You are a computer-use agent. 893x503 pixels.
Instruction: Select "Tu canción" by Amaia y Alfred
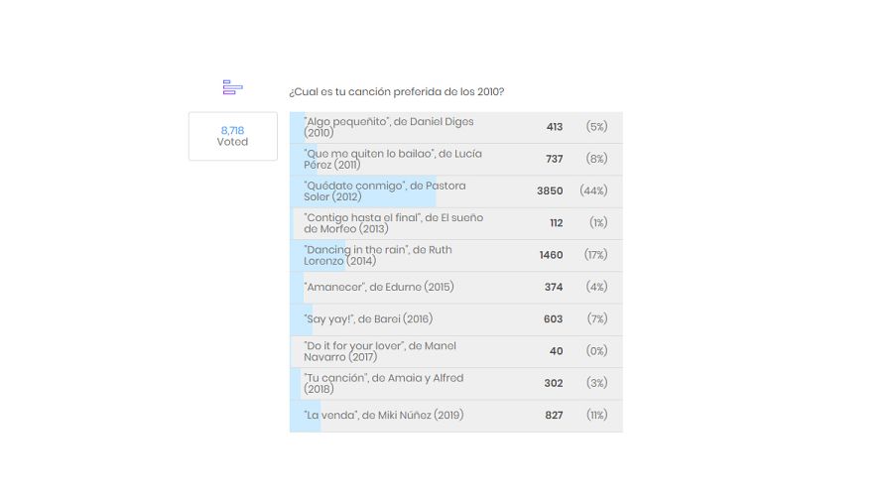(384, 383)
